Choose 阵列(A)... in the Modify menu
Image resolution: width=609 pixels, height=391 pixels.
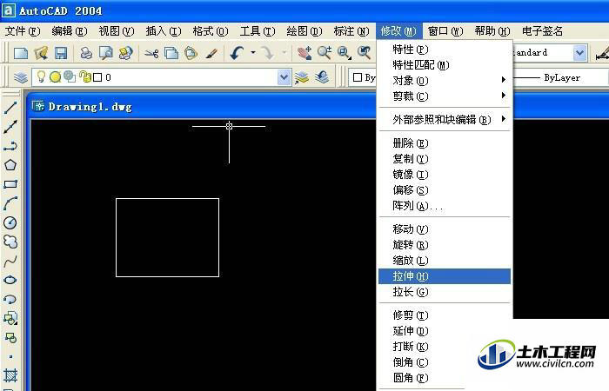click(x=445, y=206)
